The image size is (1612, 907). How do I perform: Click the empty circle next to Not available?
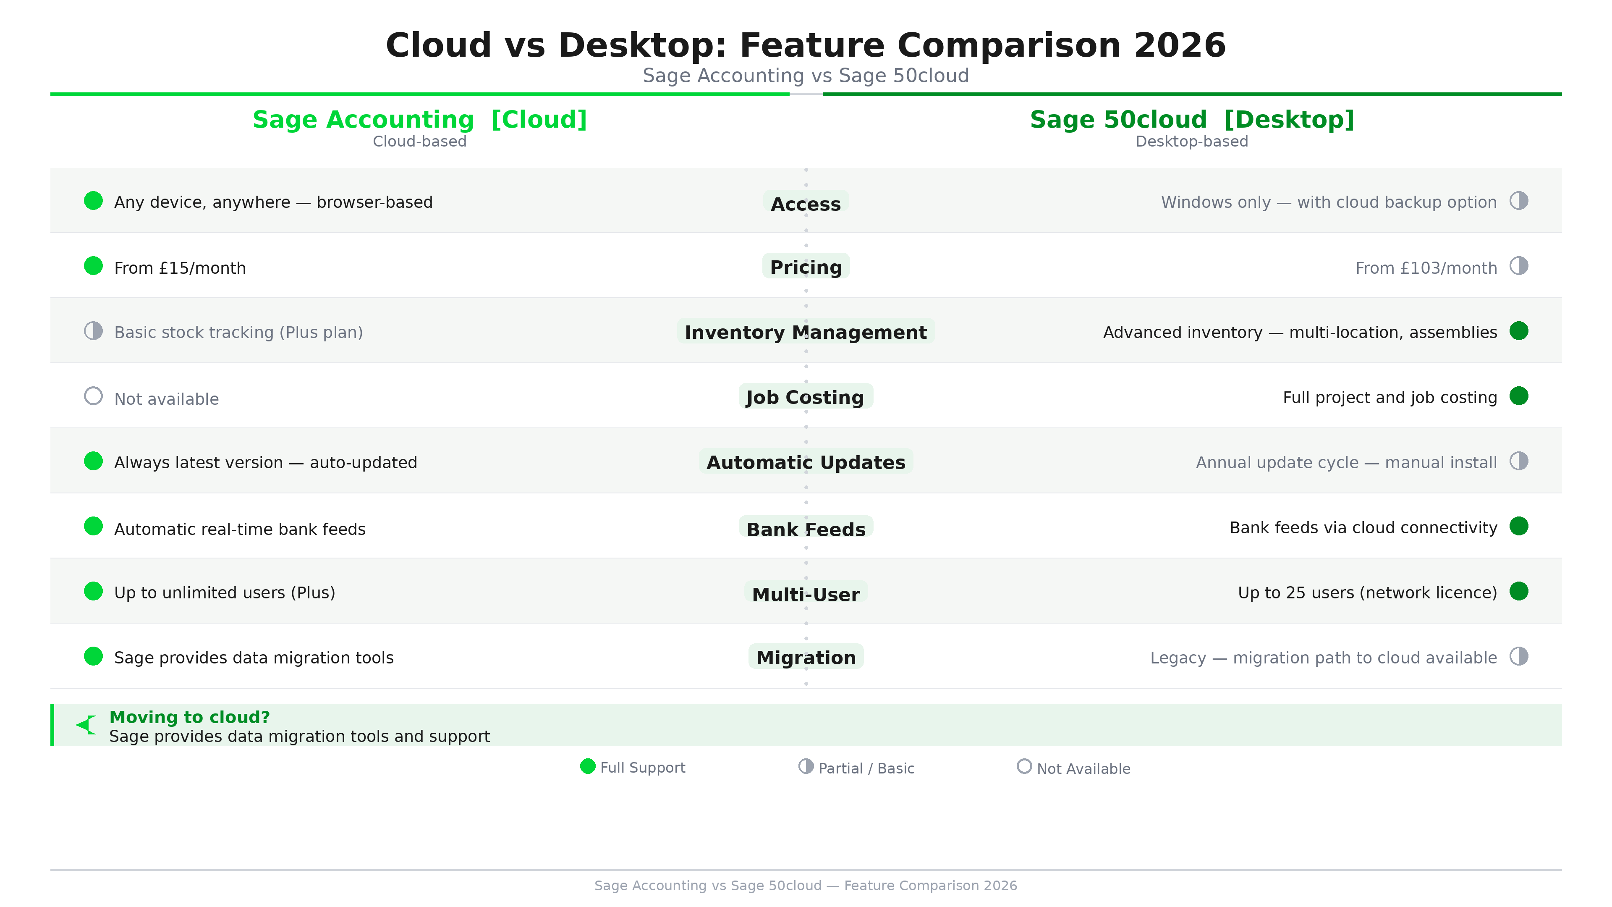click(93, 396)
